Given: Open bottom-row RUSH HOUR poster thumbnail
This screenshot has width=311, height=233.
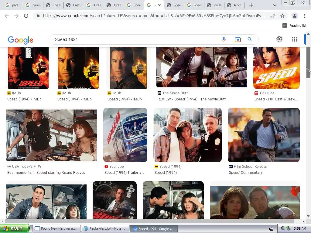Looking at the screenshot, I should tap(114, 200).
